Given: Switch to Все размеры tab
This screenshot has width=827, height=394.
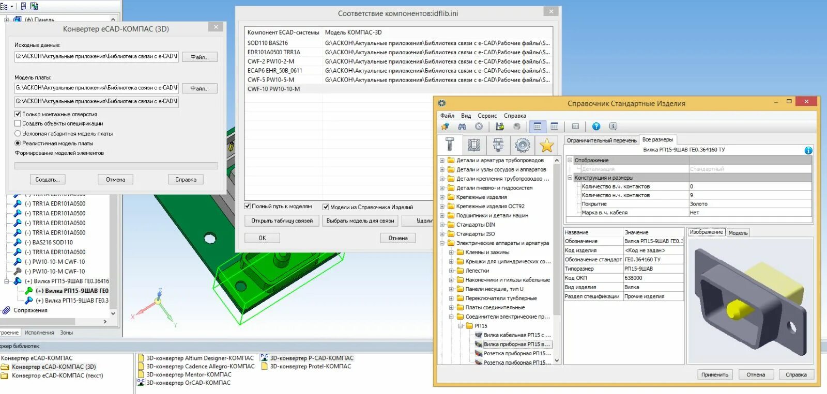Looking at the screenshot, I should pos(657,139).
